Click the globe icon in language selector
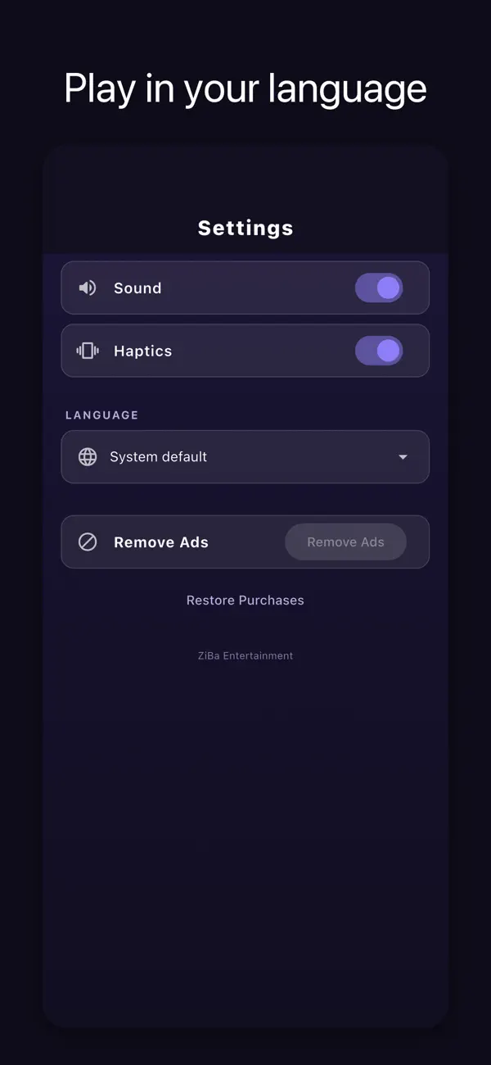Image resolution: width=491 pixels, height=1065 pixels. pos(88,457)
